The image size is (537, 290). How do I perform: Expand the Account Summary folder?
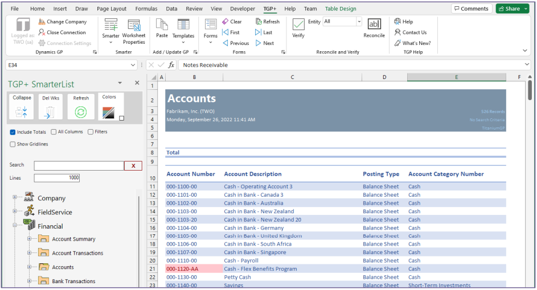coord(30,239)
